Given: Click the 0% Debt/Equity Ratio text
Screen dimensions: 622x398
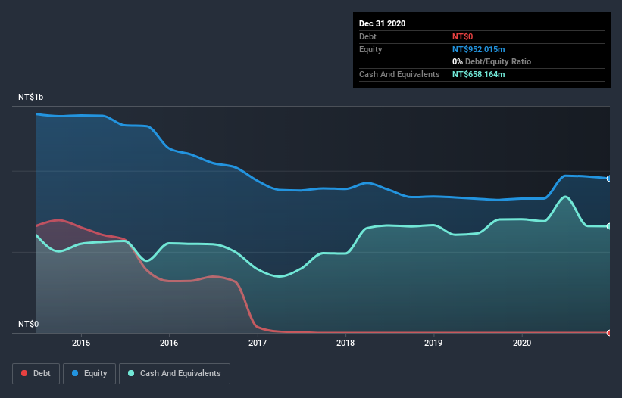Looking at the screenshot, I should tap(492, 62).
